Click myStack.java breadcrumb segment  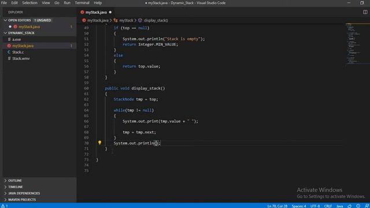[x=98, y=21]
